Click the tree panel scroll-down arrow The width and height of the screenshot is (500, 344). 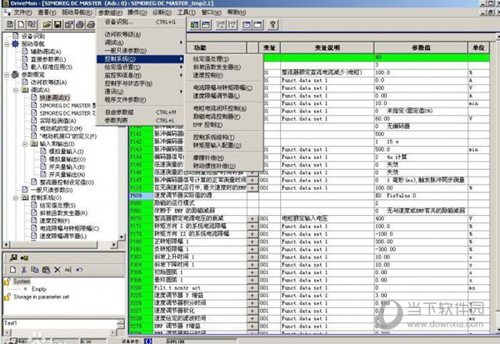[122, 237]
